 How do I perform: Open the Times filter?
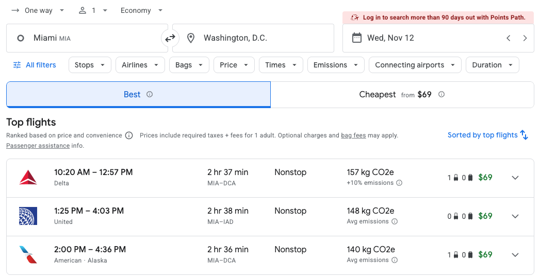click(x=281, y=65)
